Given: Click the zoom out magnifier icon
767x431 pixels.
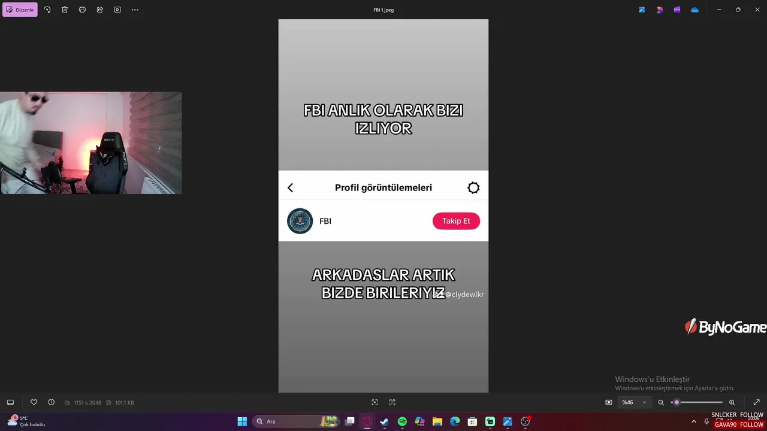Looking at the screenshot, I should pyautogui.click(x=661, y=402).
